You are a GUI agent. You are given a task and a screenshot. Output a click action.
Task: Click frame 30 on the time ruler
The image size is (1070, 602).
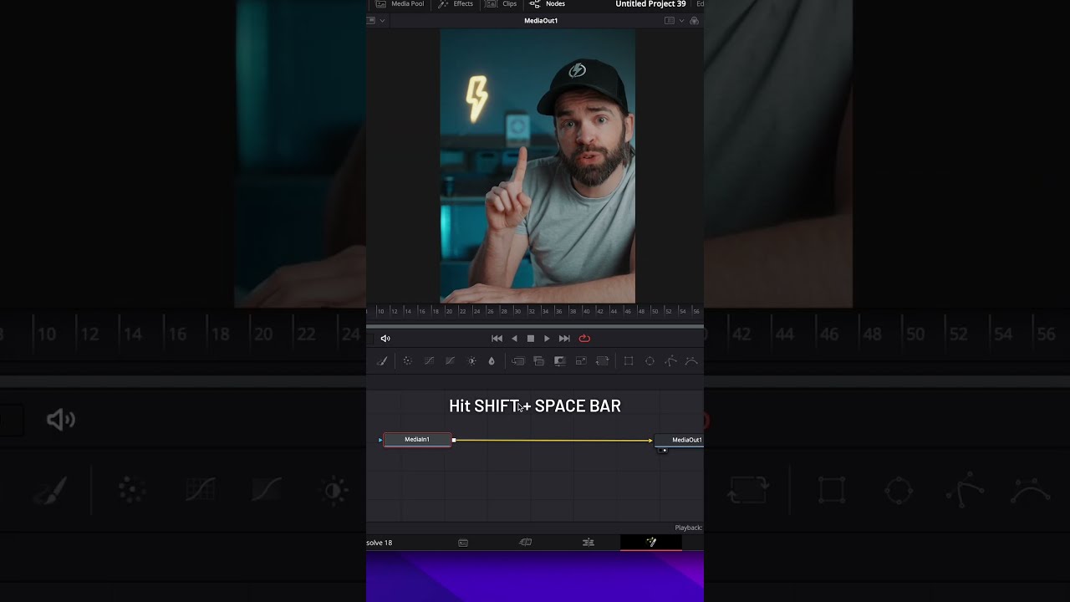pyautogui.click(x=517, y=311)
